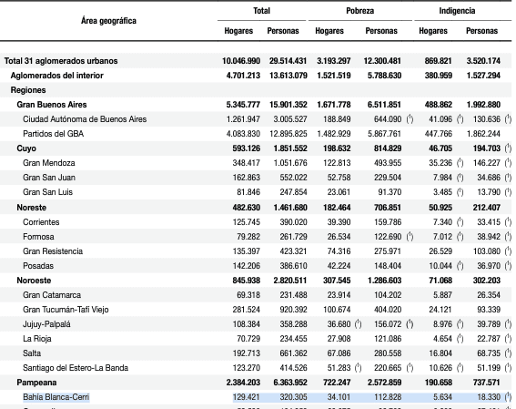Click the Gran Mendoza row label
This screenshot has width=516, height=409.
[x=49, y=163]
